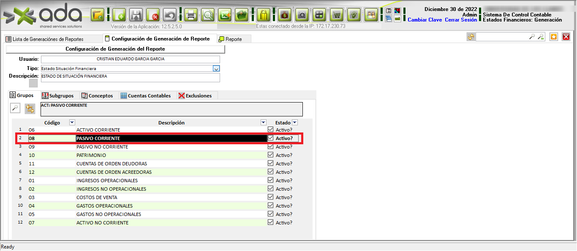Click the magnifier button in Grupos tab
Image resolution: width=577 pixels, height=251 pixels.
click(x=15, y=108)
